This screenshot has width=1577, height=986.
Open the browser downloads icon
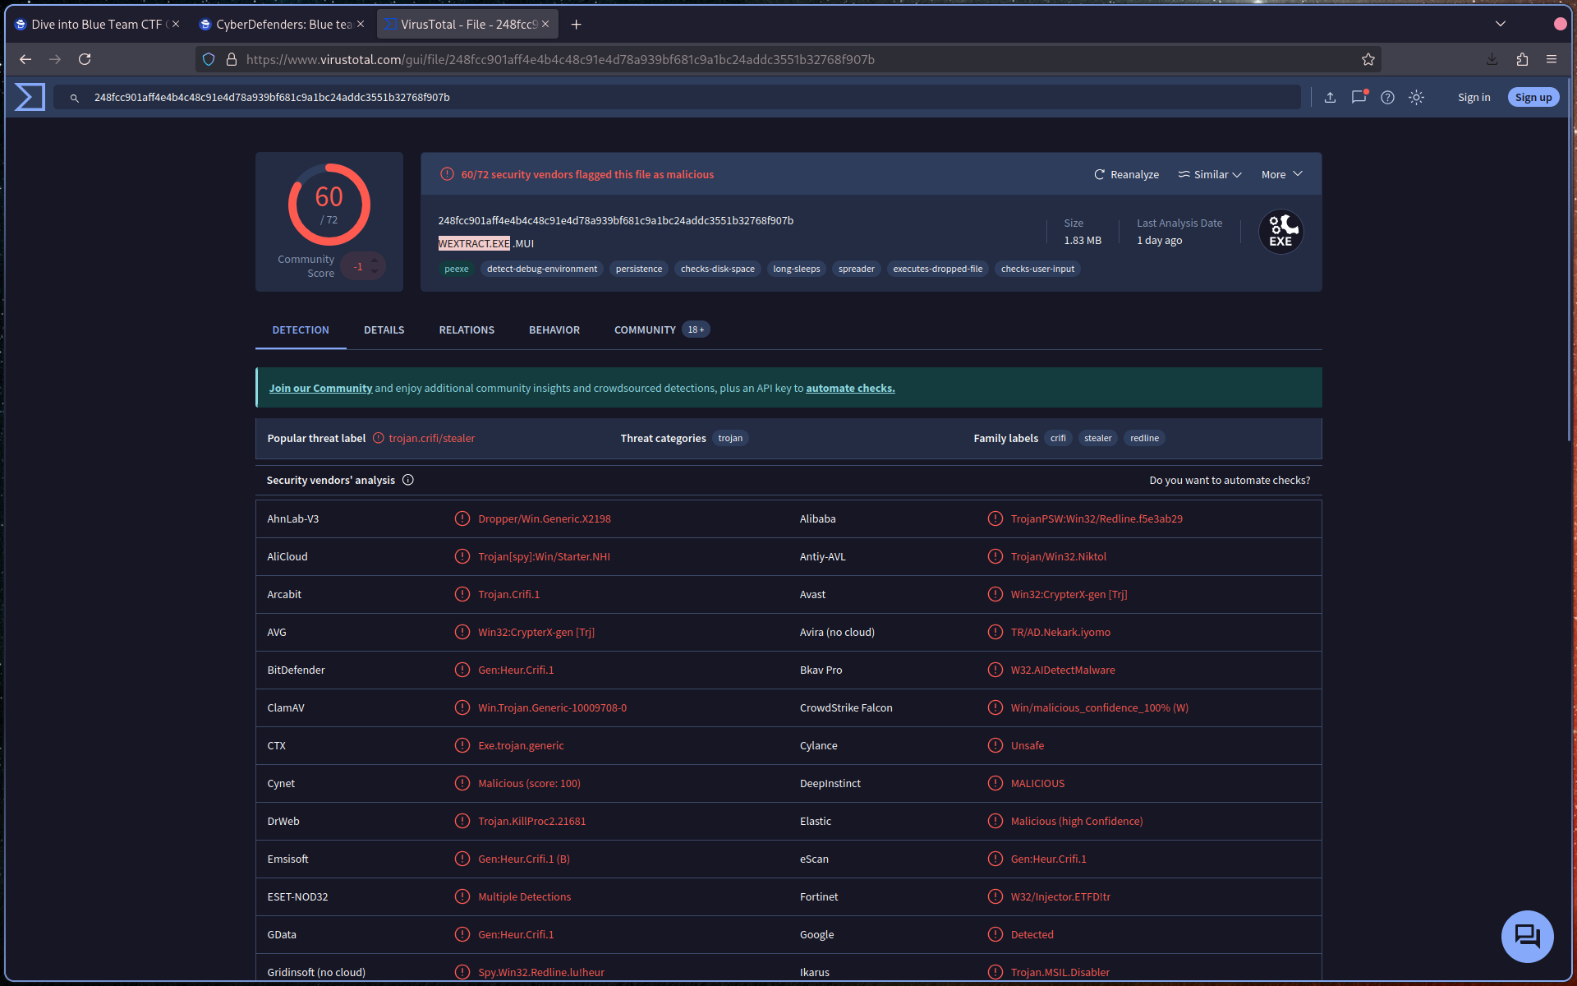[x=1492, y=59]
